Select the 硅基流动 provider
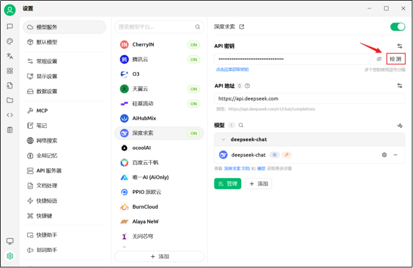Image resolution: width=413 pixels, height=268 pixels. pyautogui.click(x=159, y=104)
